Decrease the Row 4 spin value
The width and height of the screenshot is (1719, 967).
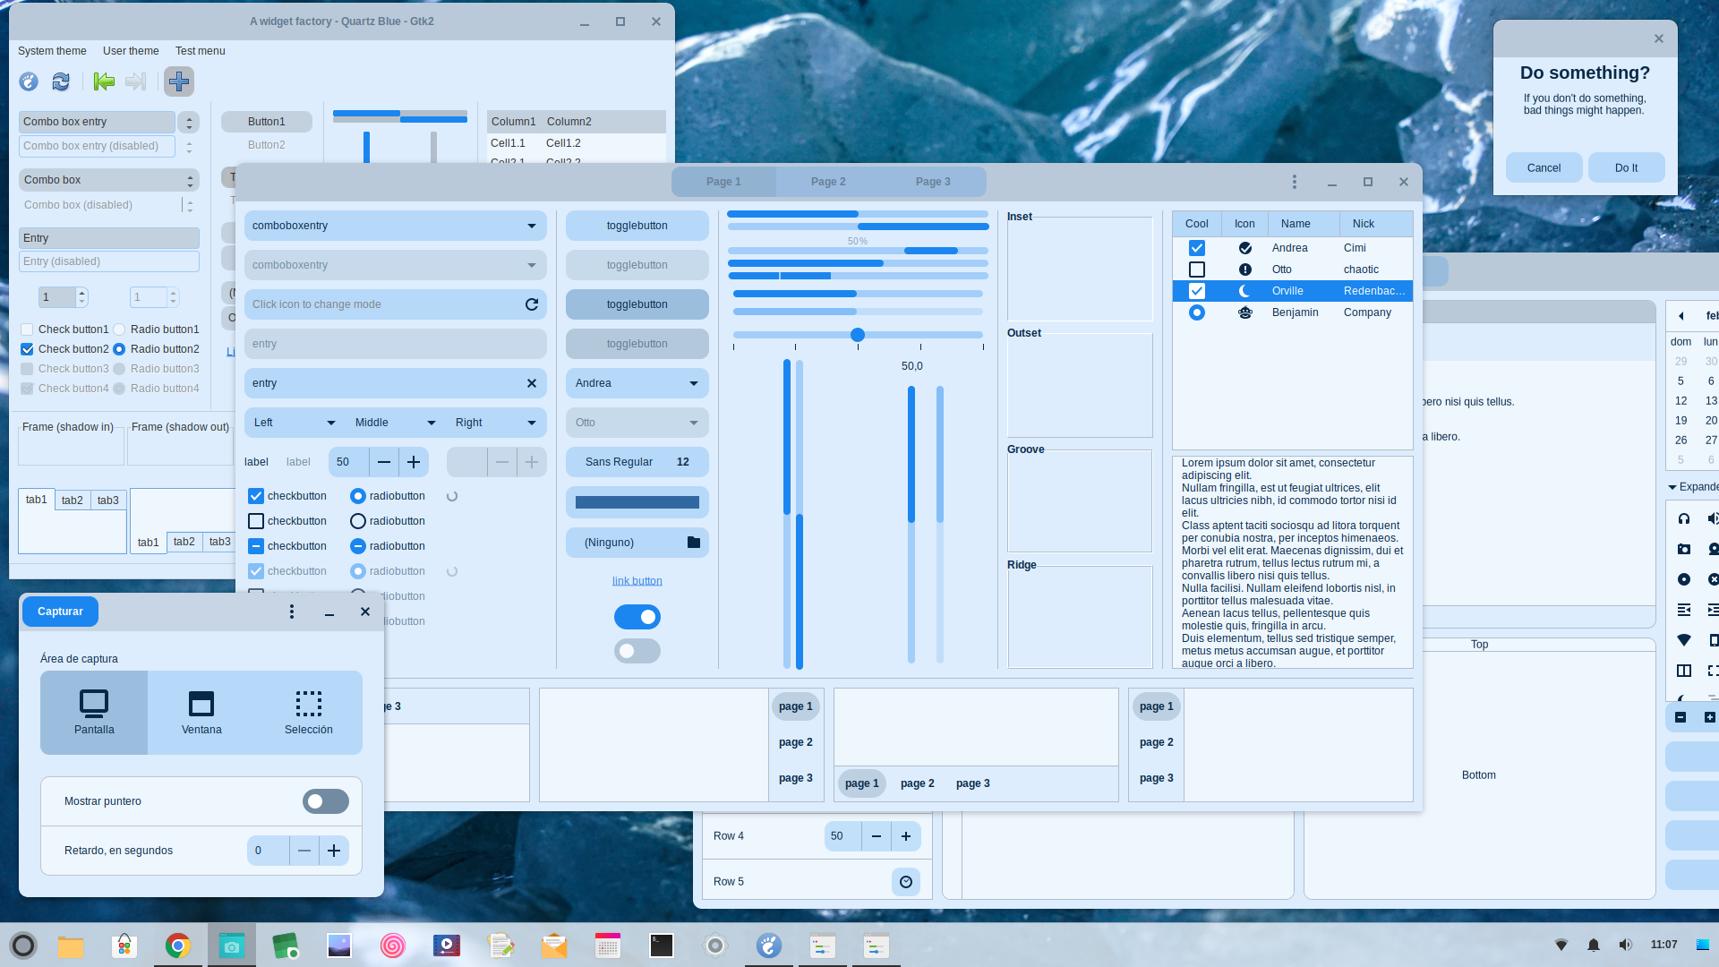click(877, 836)
